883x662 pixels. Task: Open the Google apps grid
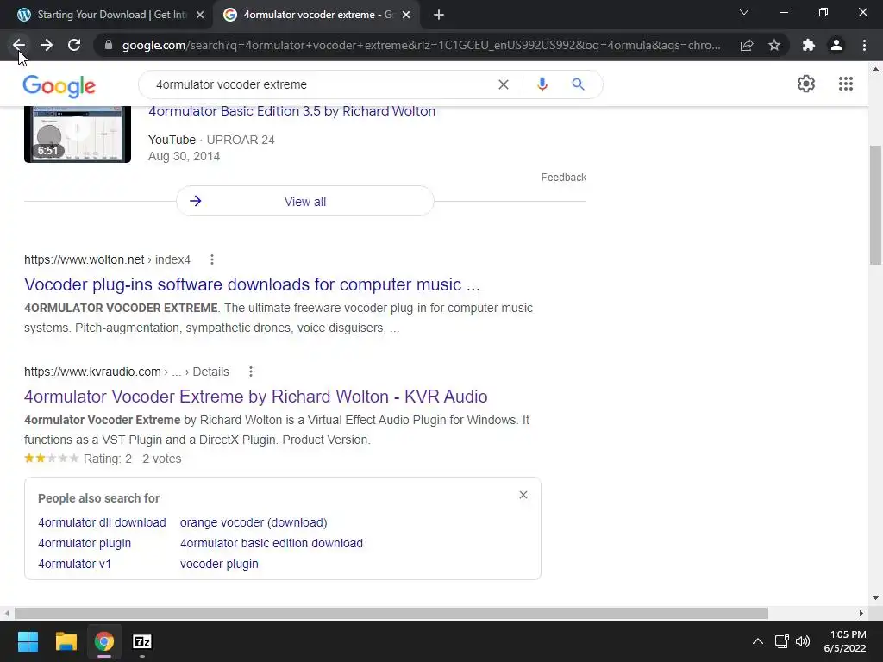click(x=846, y=84)
